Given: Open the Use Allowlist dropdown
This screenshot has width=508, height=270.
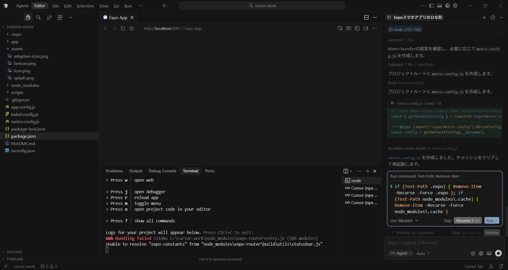Looking at the screenshot, I should pyautogui.click(x=404, y=220).
